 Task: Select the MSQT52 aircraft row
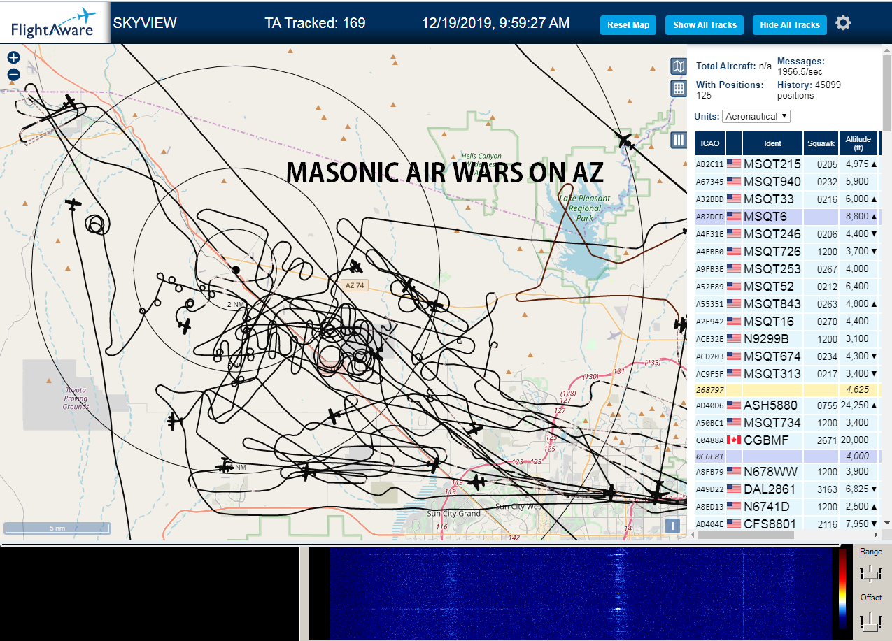click(x=788, y=287)
